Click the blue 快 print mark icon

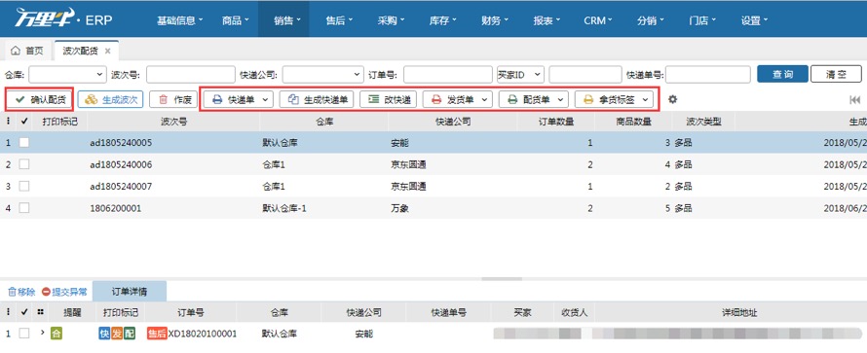pos(104,334)
